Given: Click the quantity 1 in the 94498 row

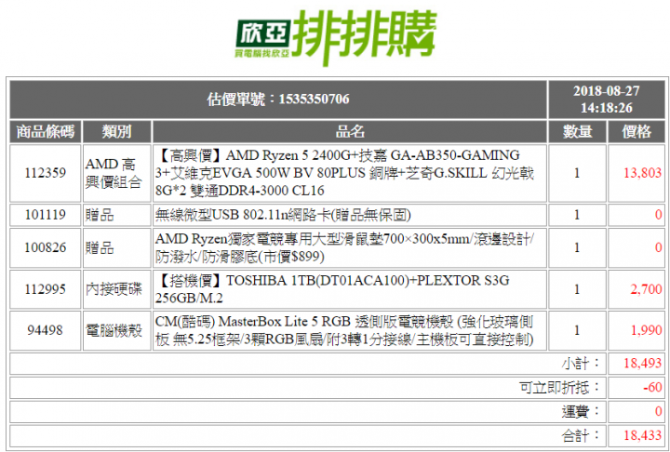Looking at the screenshot, I should pos(577,330).
